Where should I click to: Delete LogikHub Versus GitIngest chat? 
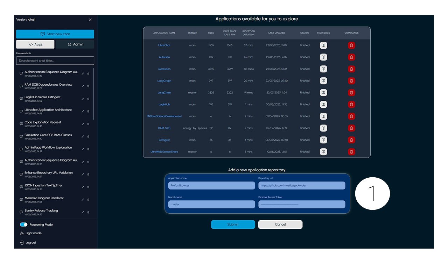pos(88,99)
